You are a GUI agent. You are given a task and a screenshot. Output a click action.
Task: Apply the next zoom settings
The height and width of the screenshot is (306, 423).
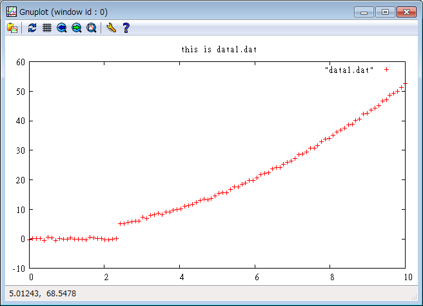[77, 28]
